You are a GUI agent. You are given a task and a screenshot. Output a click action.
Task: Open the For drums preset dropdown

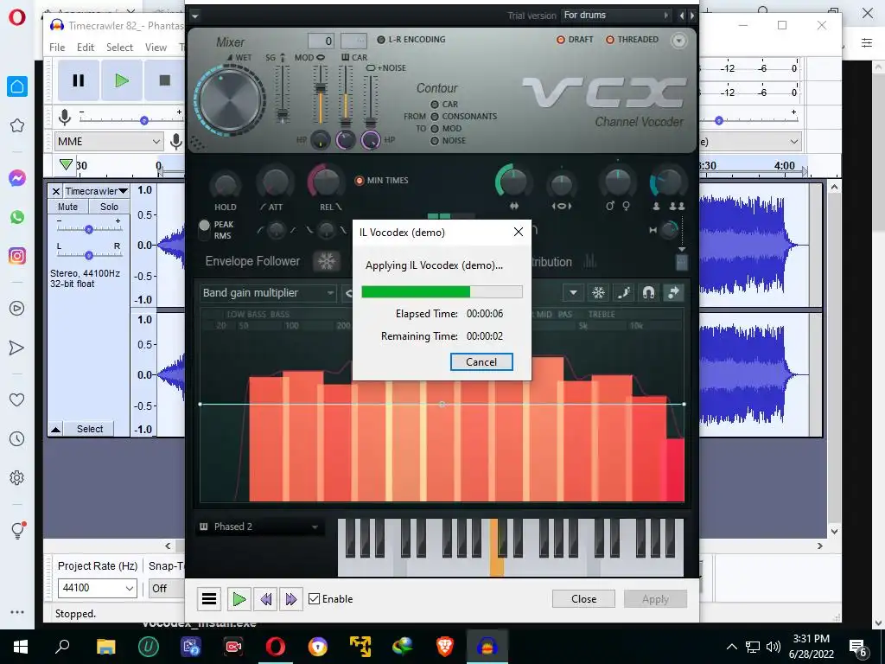click(615, 16)
